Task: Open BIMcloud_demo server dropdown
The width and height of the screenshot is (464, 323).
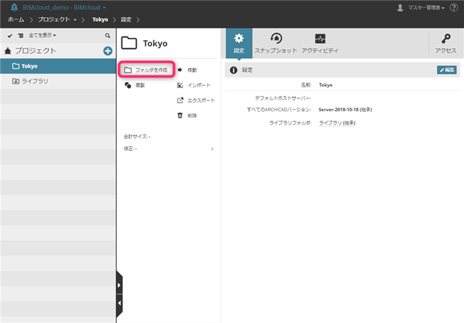Action: pyautogui.click(x=64, y=7)
